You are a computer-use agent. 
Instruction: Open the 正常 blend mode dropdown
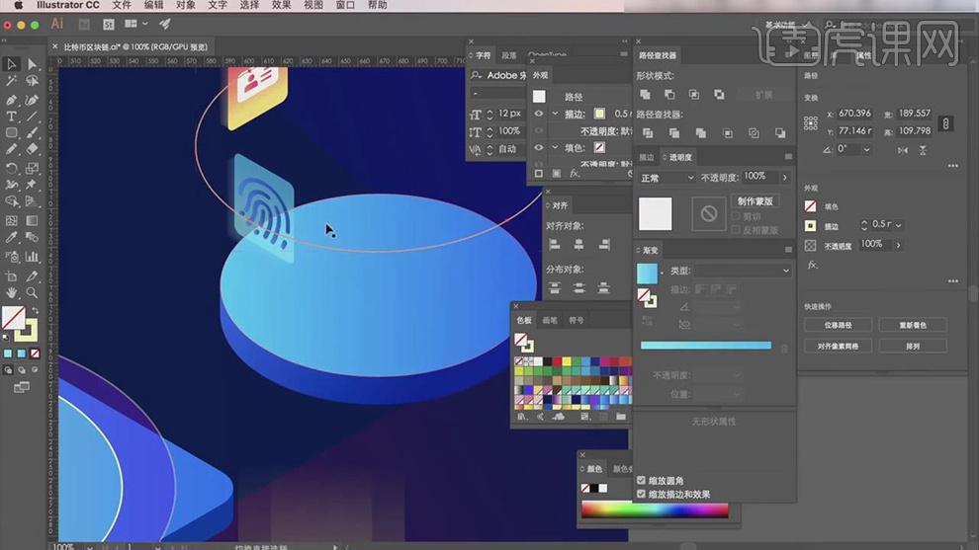click(666, 178)
